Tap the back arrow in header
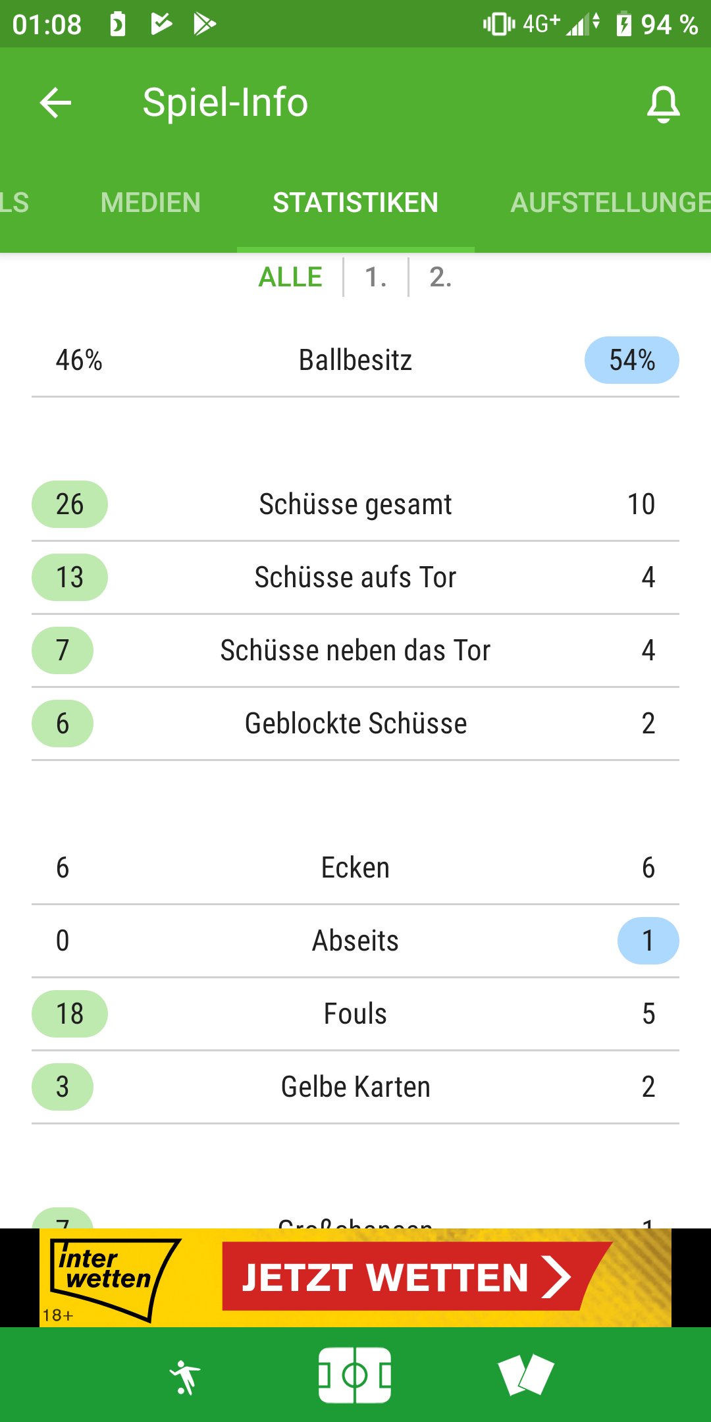Viewport: 711px width, 1422px height. point(55,103)
